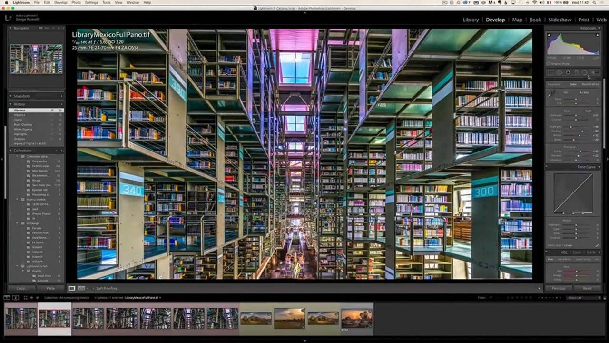Viewport: 609px width, 343px height.
Task: Activate the Red Eye Correction tool
Action: pyautogui.click(x=568, y=72)
